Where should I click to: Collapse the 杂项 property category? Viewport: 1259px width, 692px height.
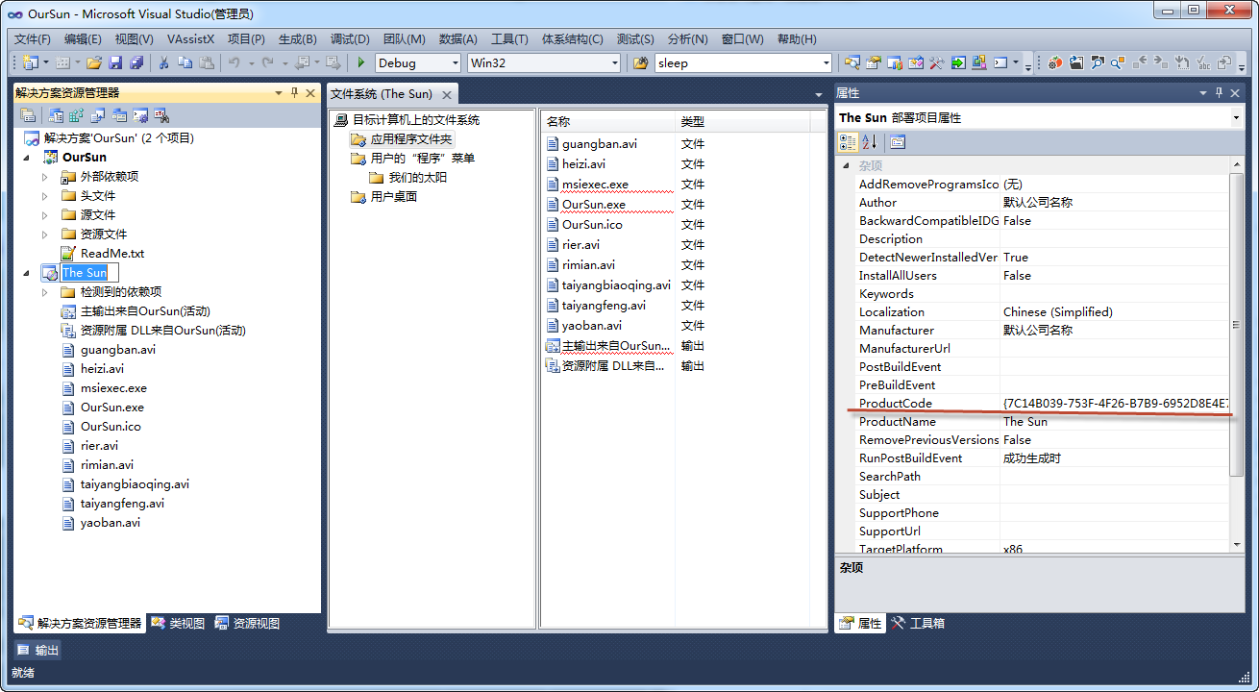(846, 166)
